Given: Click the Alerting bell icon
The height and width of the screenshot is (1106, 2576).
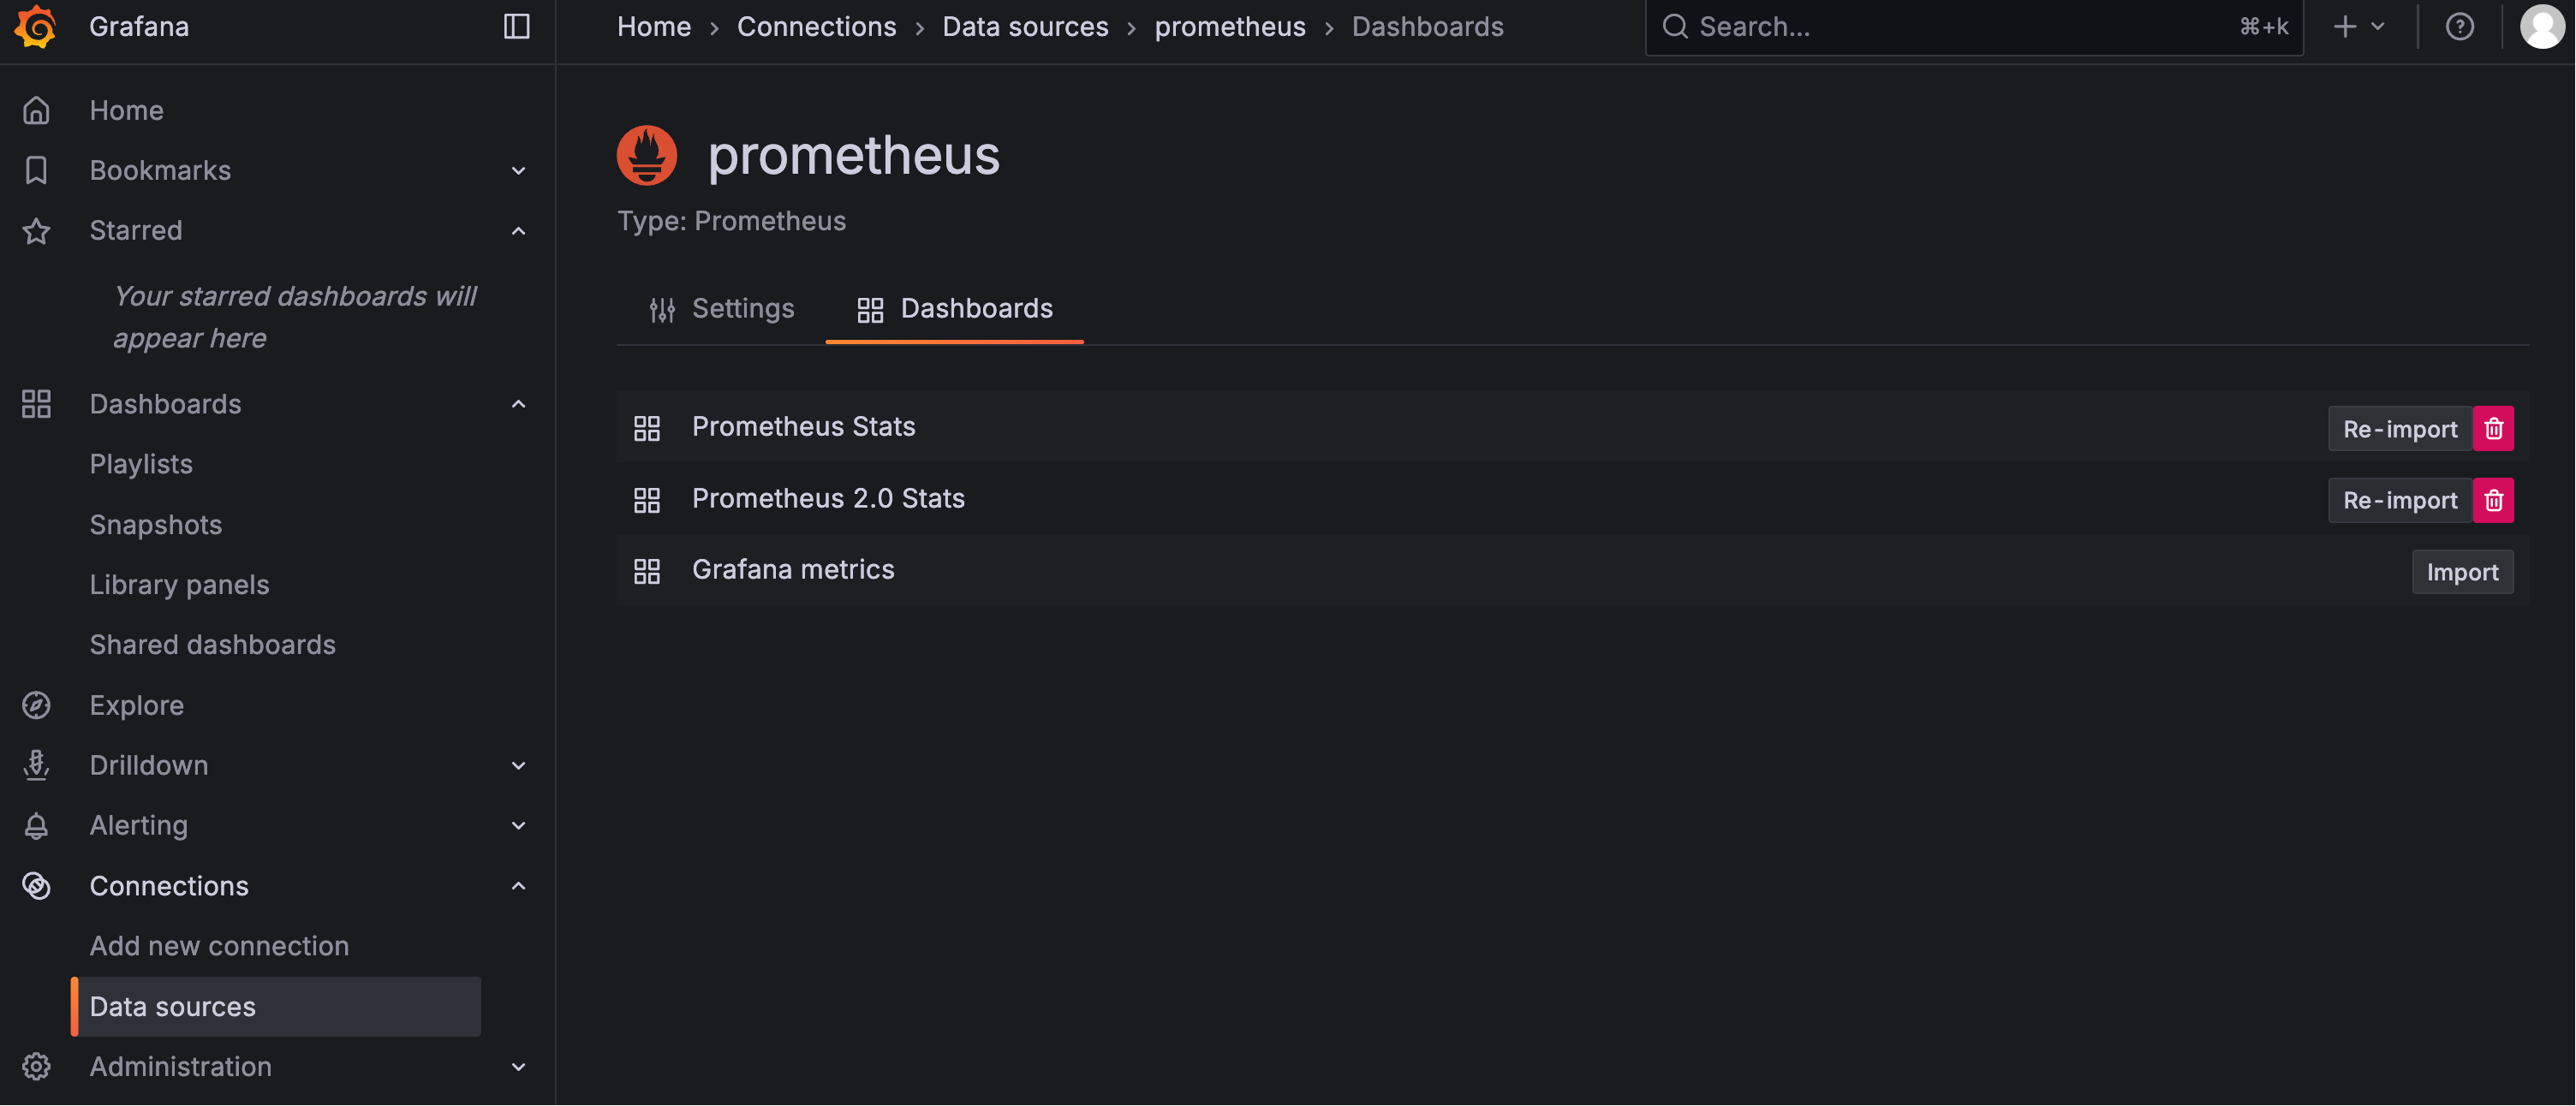Looking at the screenshot, I should [36, 826].
